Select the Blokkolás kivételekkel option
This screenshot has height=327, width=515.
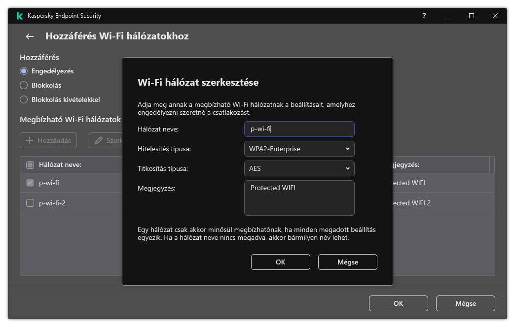click(x=23, y=99)
